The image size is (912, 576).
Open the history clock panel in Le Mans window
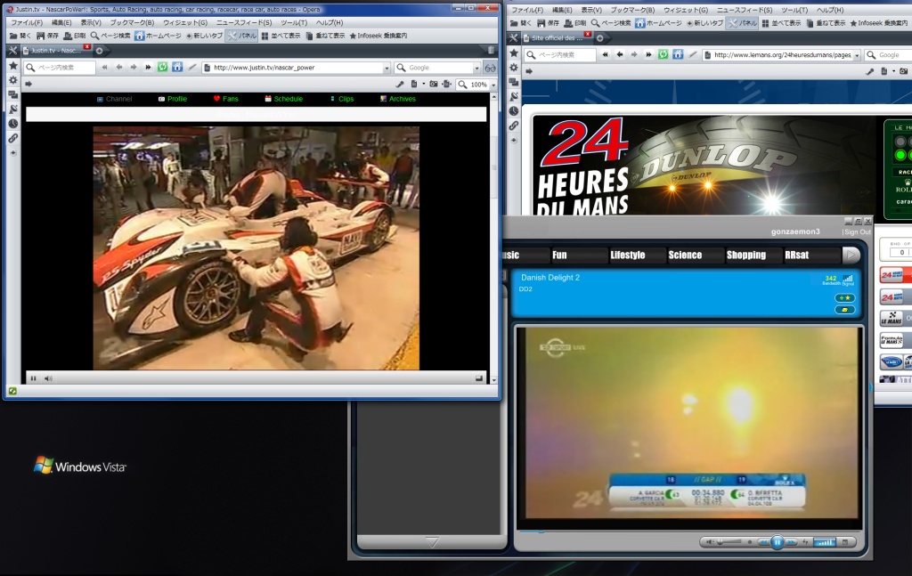tap(514, 111)
